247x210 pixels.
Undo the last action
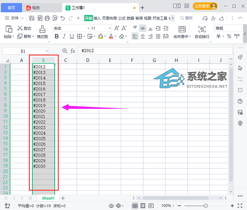tap(63, 18)
